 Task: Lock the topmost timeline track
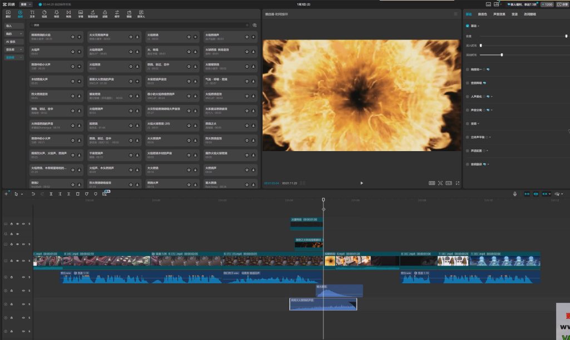click(11, 224)
